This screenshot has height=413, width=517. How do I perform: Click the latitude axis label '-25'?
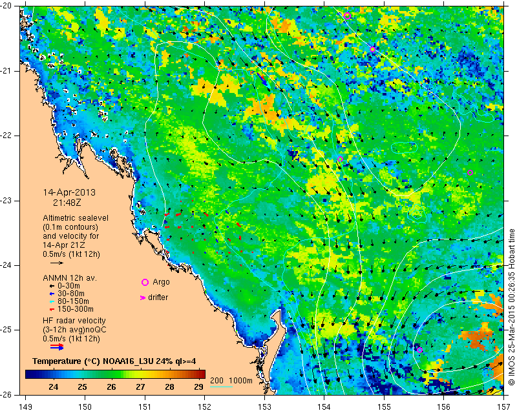coord(6,330)
